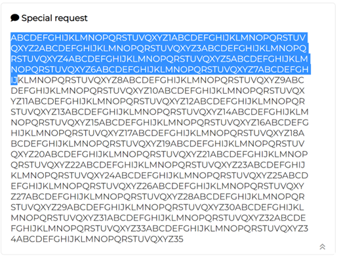Image resolution: width=341 pixels, height=258 pixels.
Task: Click the text line starting with KLMNOPQRSTUVQXY24
Action: click(159, 175)
